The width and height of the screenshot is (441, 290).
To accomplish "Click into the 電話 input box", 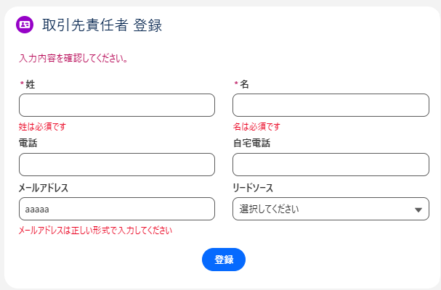I will click(116, 165).
